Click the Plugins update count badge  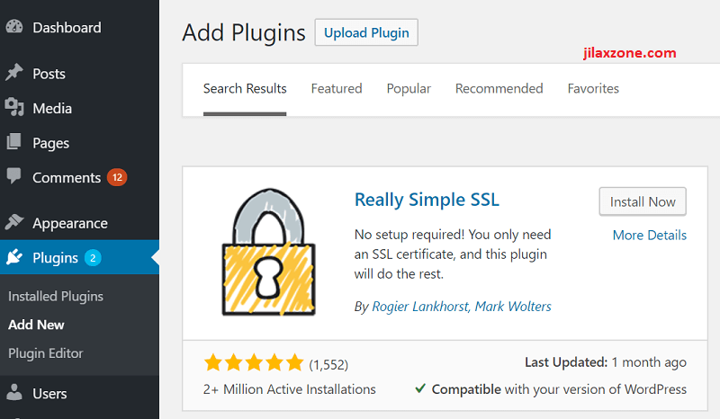click(93, 258)
